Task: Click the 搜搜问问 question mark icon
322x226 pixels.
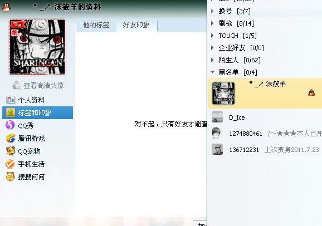Action: pyautogui.click(x=10, y=176)
